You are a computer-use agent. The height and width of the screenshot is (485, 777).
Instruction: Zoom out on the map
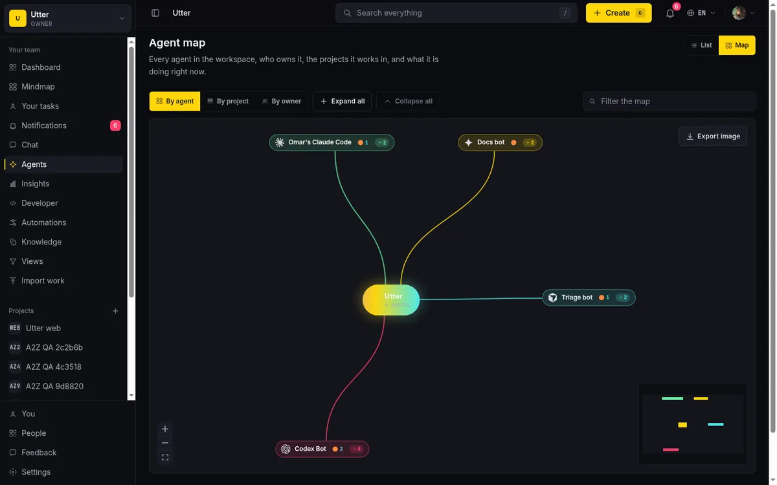165,443
